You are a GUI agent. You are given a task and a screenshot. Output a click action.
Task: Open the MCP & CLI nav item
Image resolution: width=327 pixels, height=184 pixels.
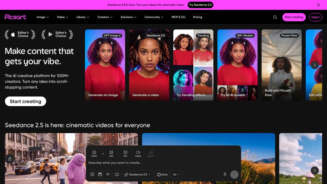pos(178,17)
